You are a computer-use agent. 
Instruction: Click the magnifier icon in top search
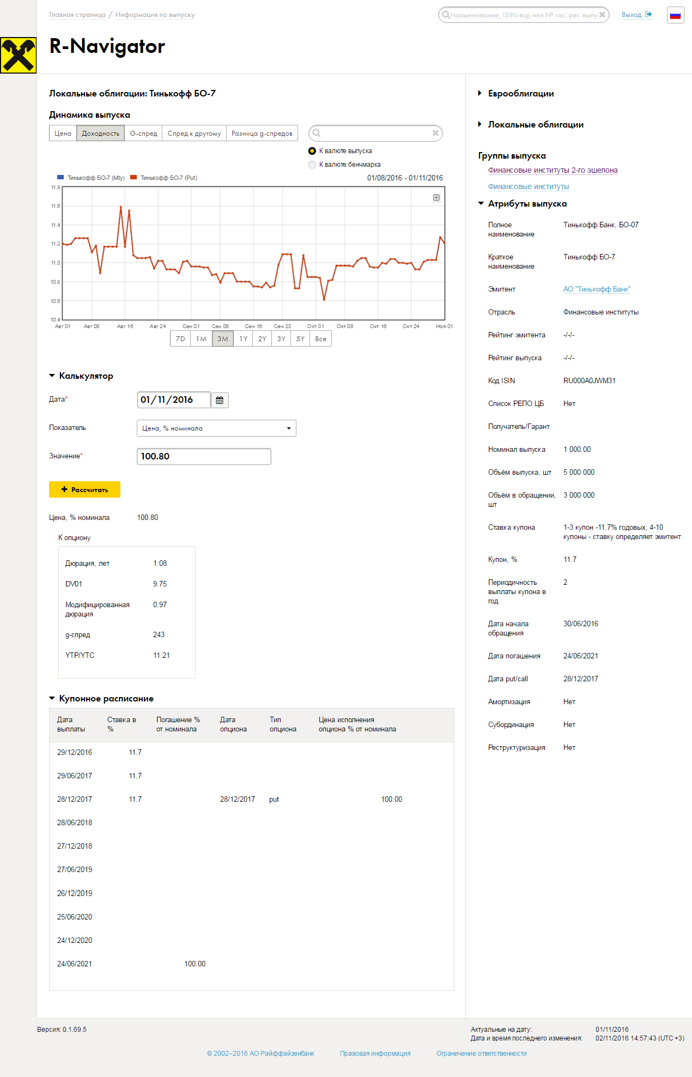446,15
